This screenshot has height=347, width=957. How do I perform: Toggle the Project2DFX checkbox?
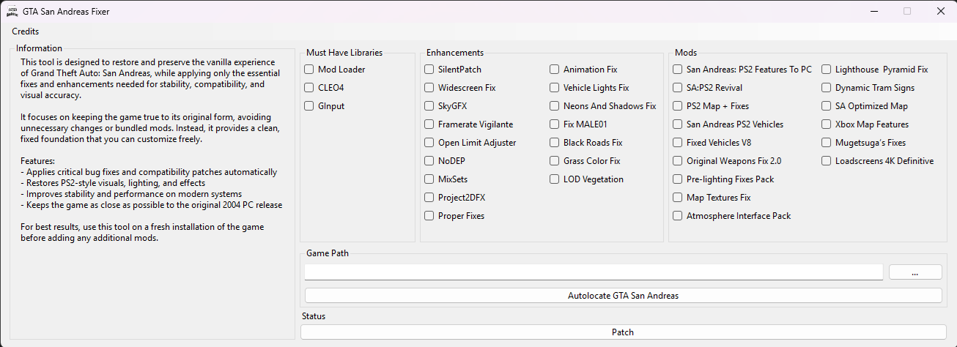(x=429, y=198)
